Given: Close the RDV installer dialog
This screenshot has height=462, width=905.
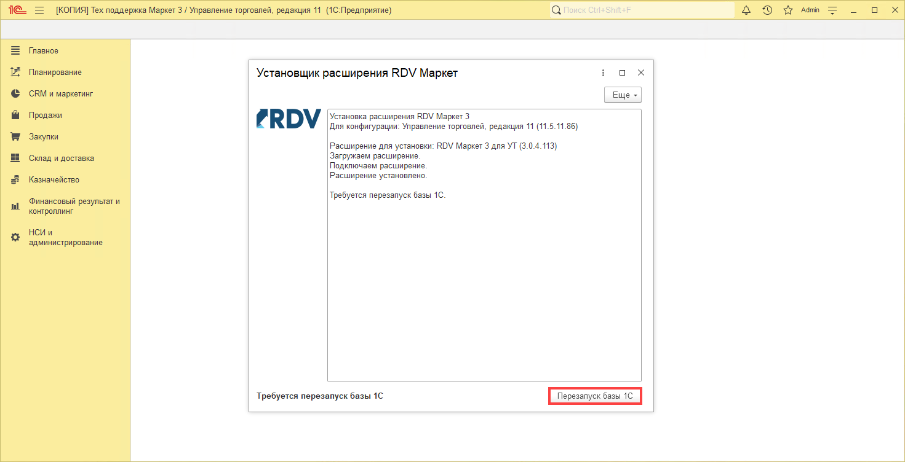Looking at the screenshot, I should (640, 72).
